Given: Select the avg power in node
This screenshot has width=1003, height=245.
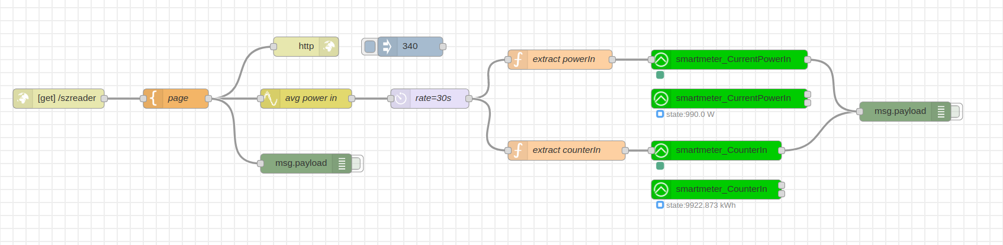Looking at the screenshot, I should [306, 99].
